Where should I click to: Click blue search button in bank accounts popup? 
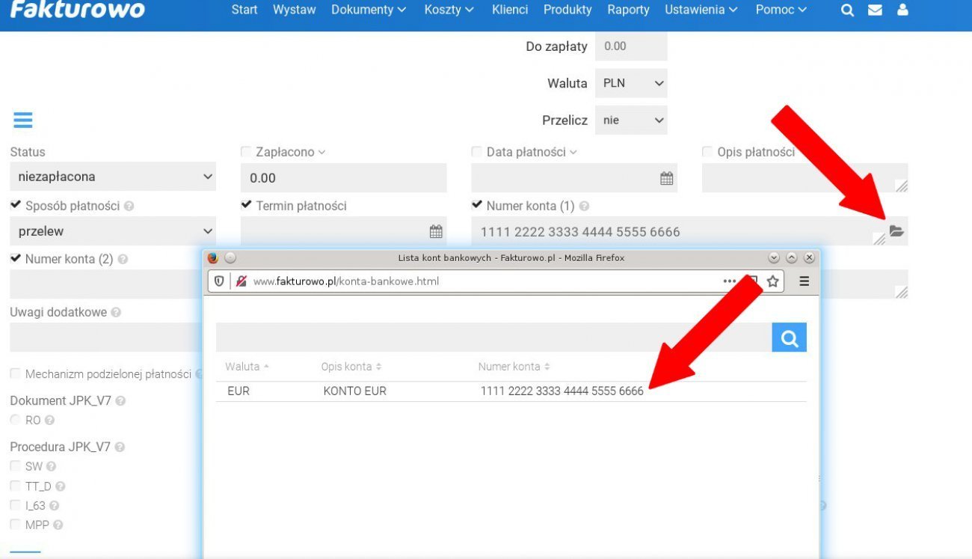click(x=789, y=338)
